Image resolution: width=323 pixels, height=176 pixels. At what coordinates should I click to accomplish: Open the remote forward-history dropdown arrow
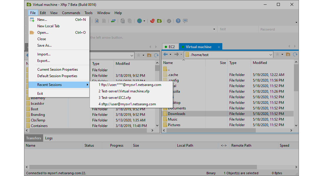(181, 55)
